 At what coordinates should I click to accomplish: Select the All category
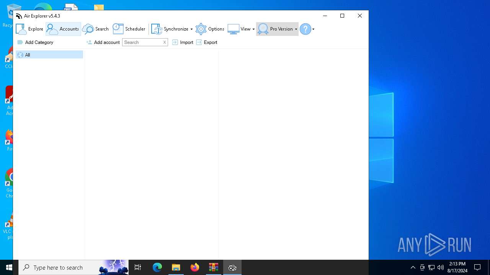[49, 55]
